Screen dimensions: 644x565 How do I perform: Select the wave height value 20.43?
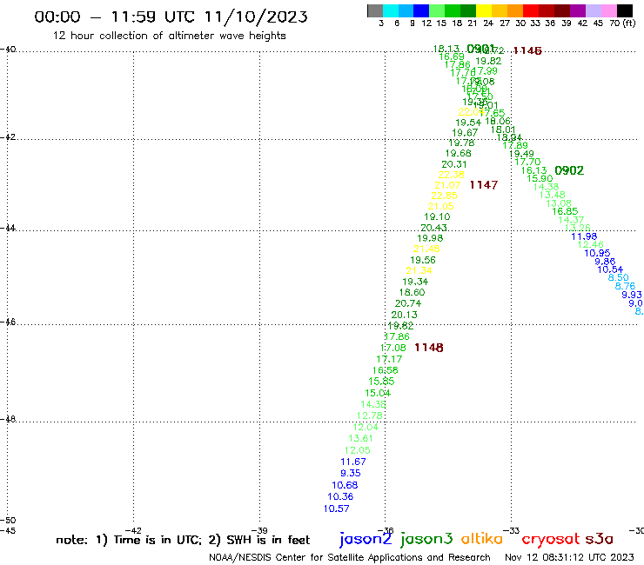tap(433, 228)
